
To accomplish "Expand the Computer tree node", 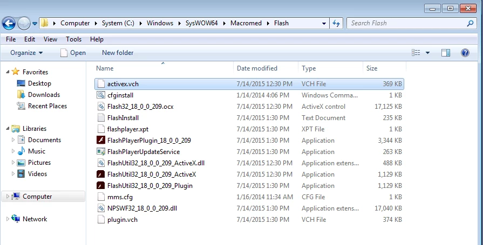I will [x=8, y=197].
